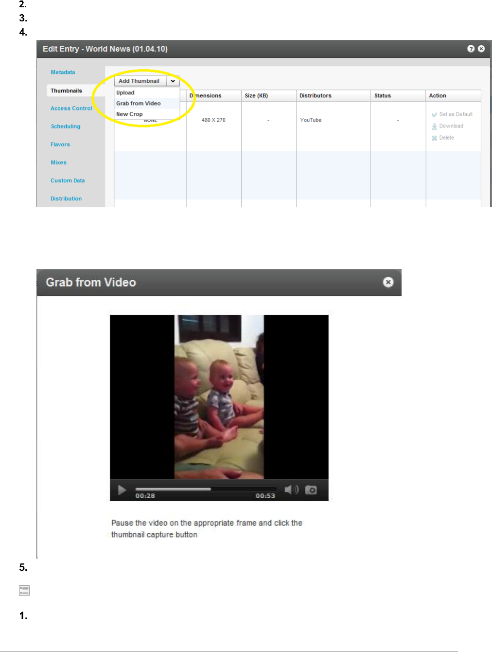Click the Set as Default checkmark icon

point(434,115)
